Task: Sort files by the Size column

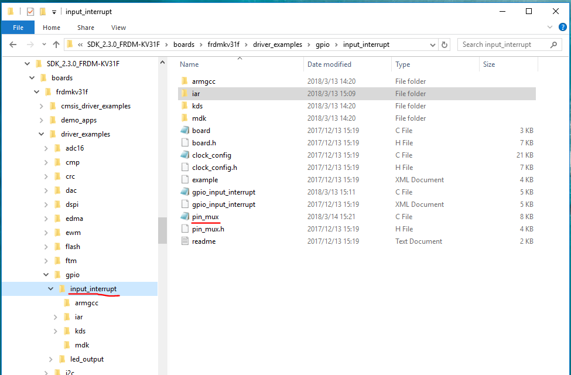Action: pyautogui.click(x=489, y=64)
